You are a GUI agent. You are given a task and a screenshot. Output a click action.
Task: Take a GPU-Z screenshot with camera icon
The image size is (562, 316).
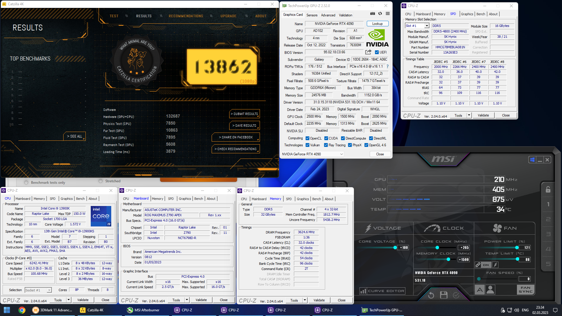[x=372, y=14]
